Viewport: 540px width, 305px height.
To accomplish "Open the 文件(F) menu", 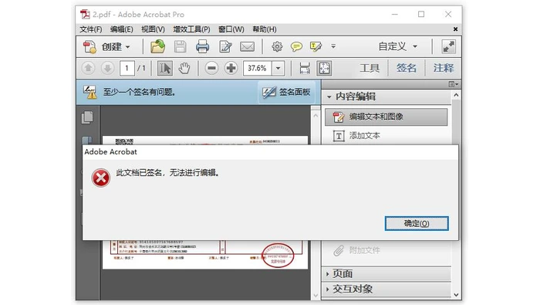I will (x=91, y=29).
